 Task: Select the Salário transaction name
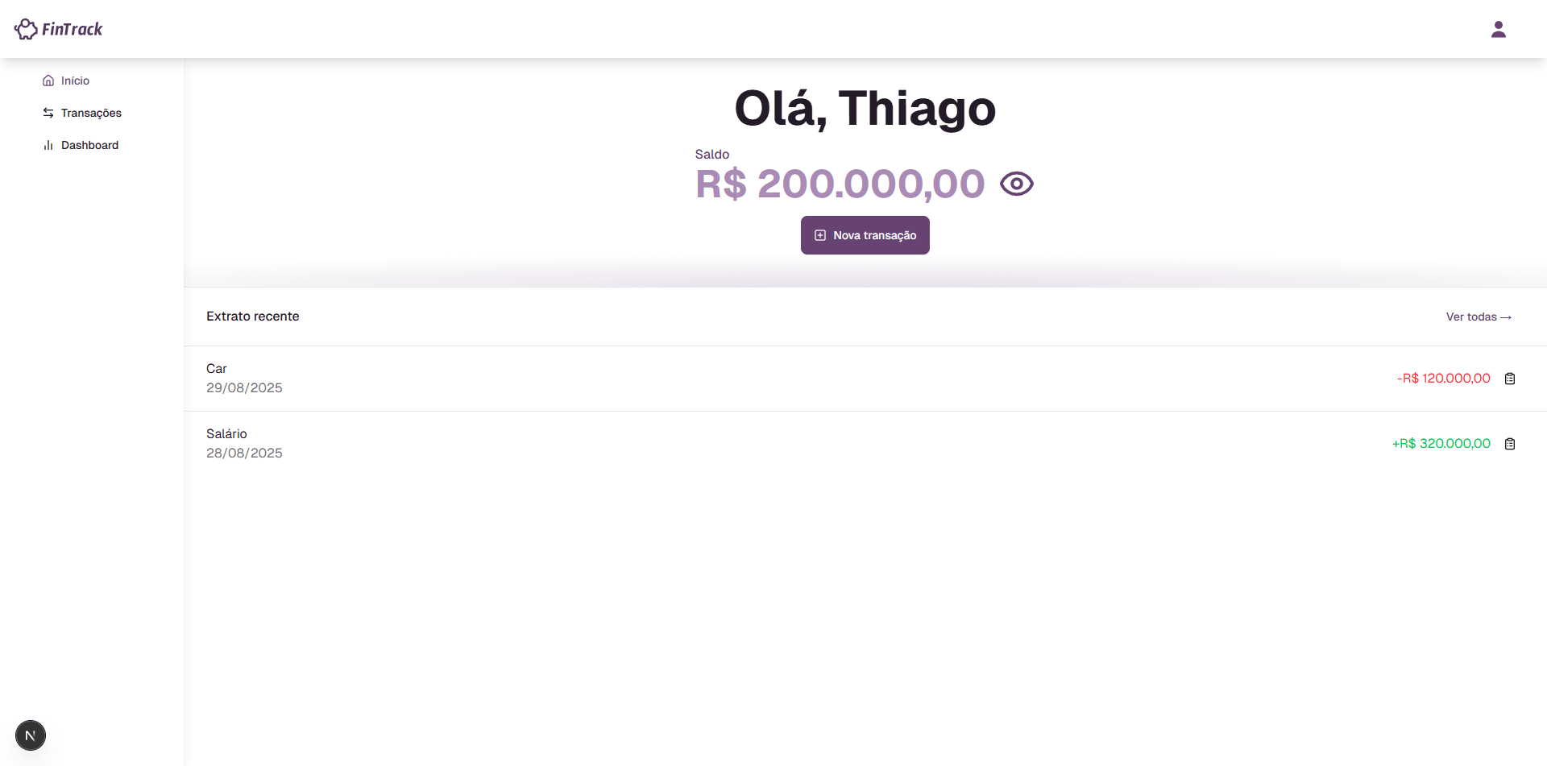(x=226, y=433)
